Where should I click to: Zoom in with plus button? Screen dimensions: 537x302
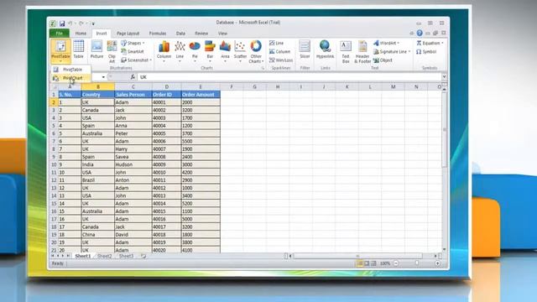click(x=437, y=263)
